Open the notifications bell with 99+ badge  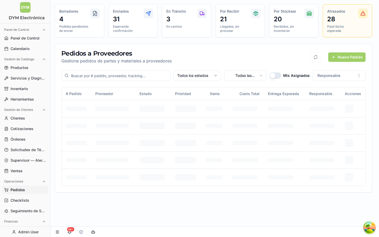tap(69, 232)
